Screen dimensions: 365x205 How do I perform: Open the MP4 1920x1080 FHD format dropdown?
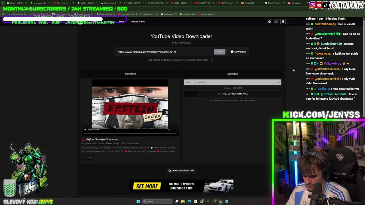point(232,82)
